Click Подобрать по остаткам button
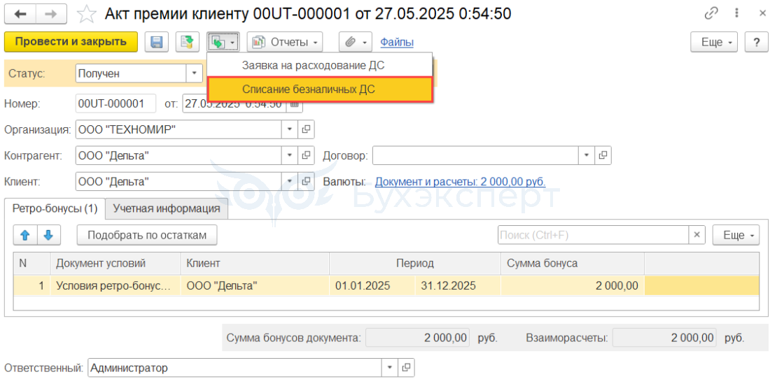 147,235
